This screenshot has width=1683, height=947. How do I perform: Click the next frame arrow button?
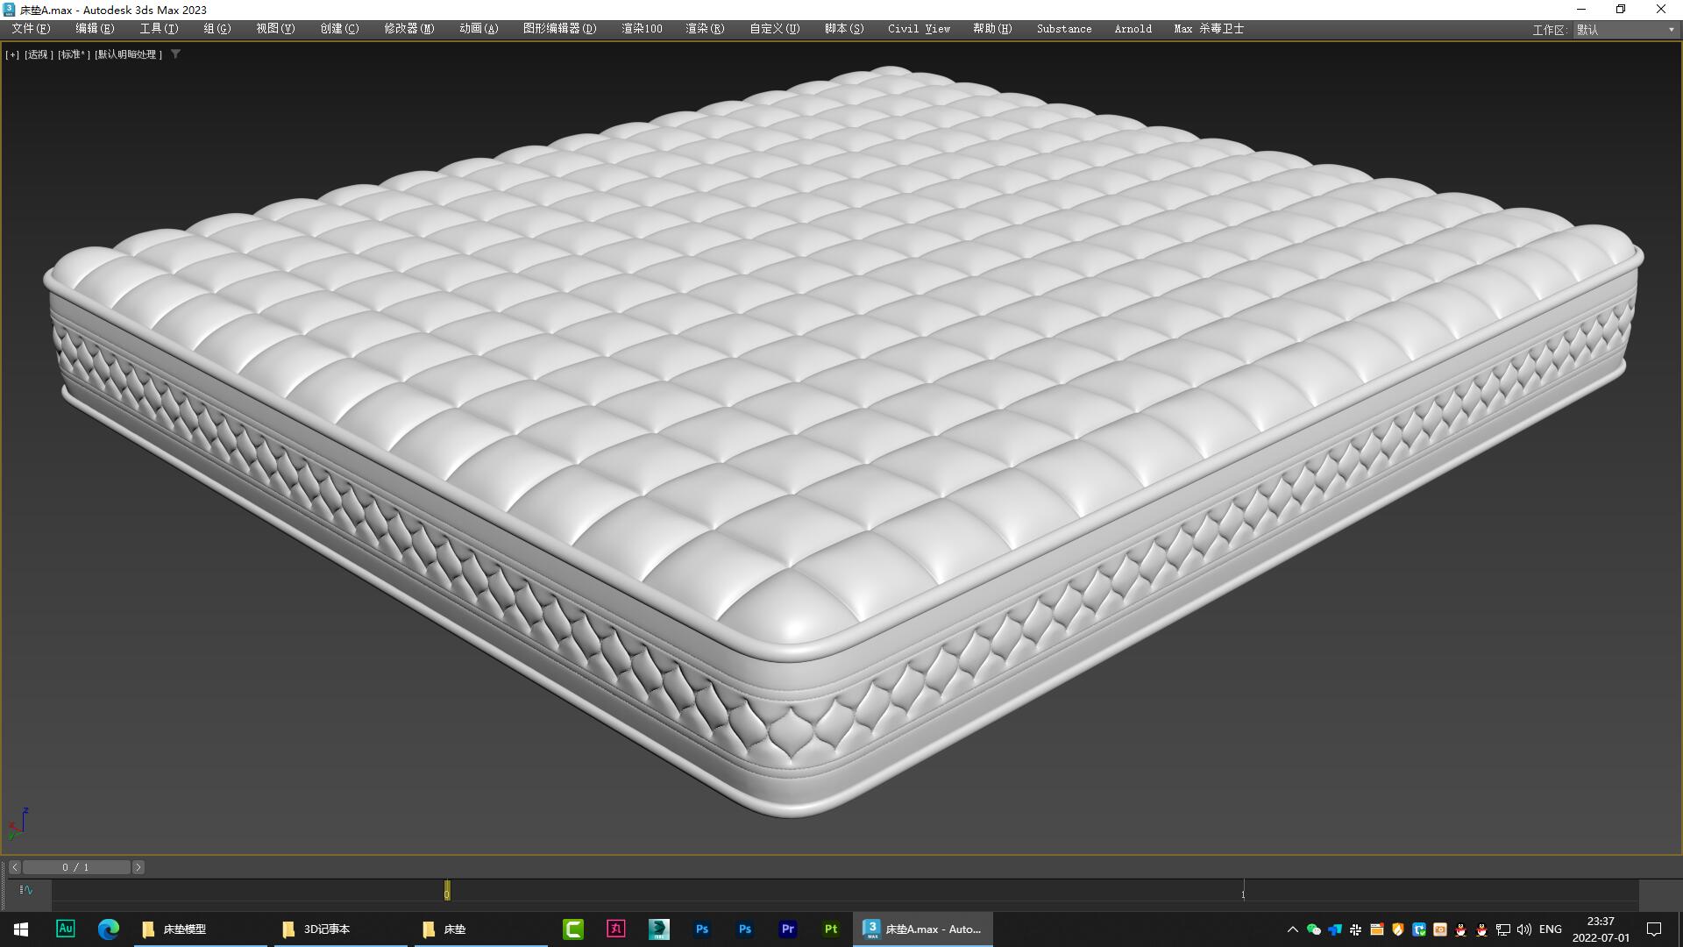138,866
